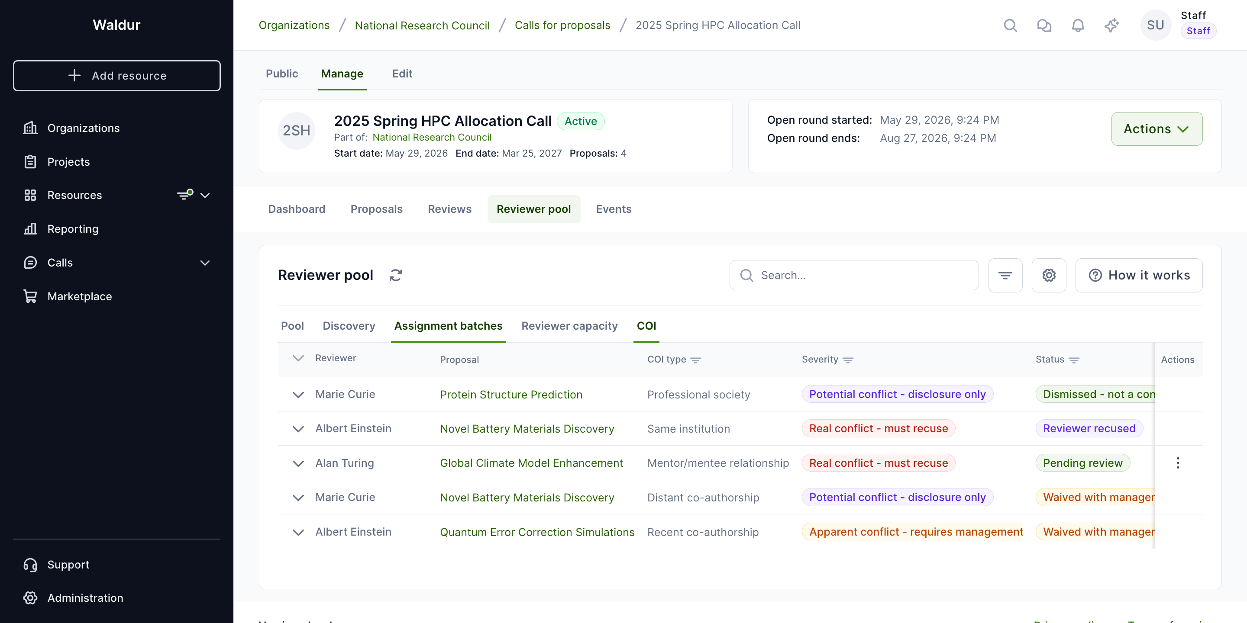1247x623 pixels.
Task: Click the Administration gear icon
Action: 30,598
